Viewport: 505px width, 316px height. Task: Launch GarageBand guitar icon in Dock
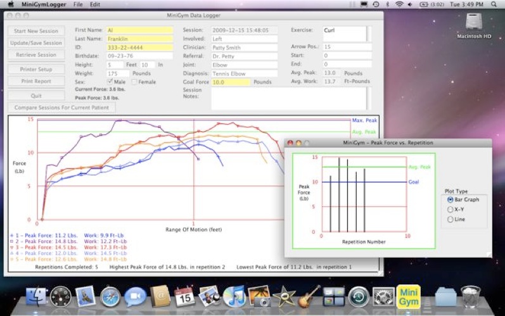click(309, 296)
